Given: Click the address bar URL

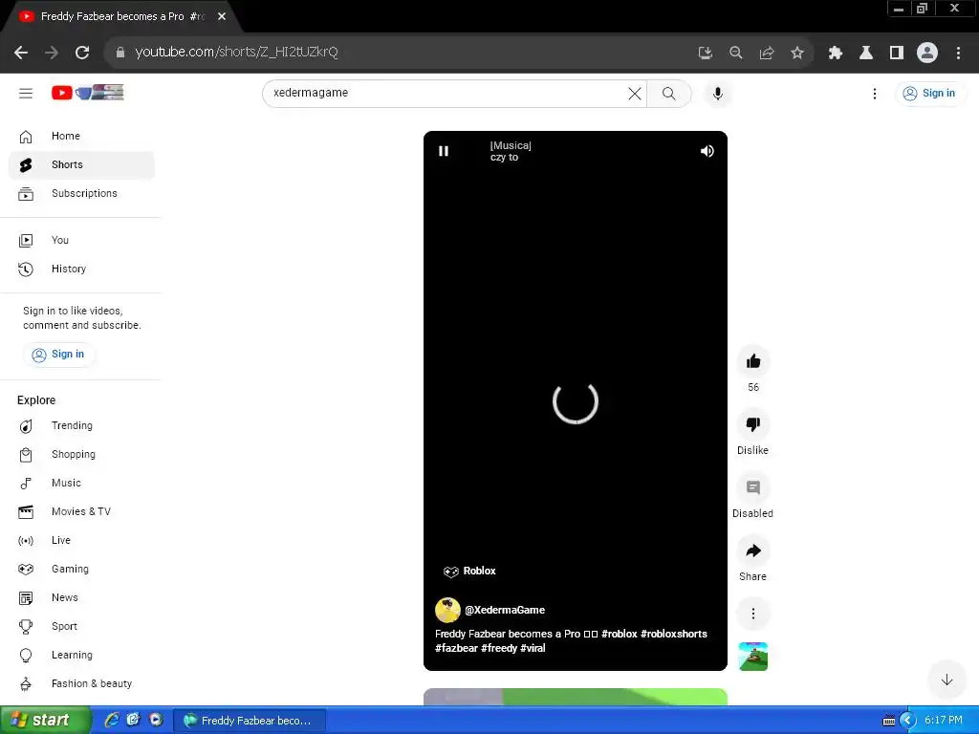Looking at the screenshot, I should pyautogui.click(x=237, y=52).
